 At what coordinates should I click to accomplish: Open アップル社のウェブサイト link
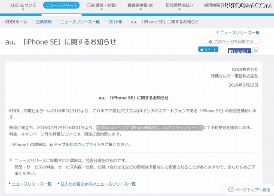pyautogui.click(x=77, y=145)
